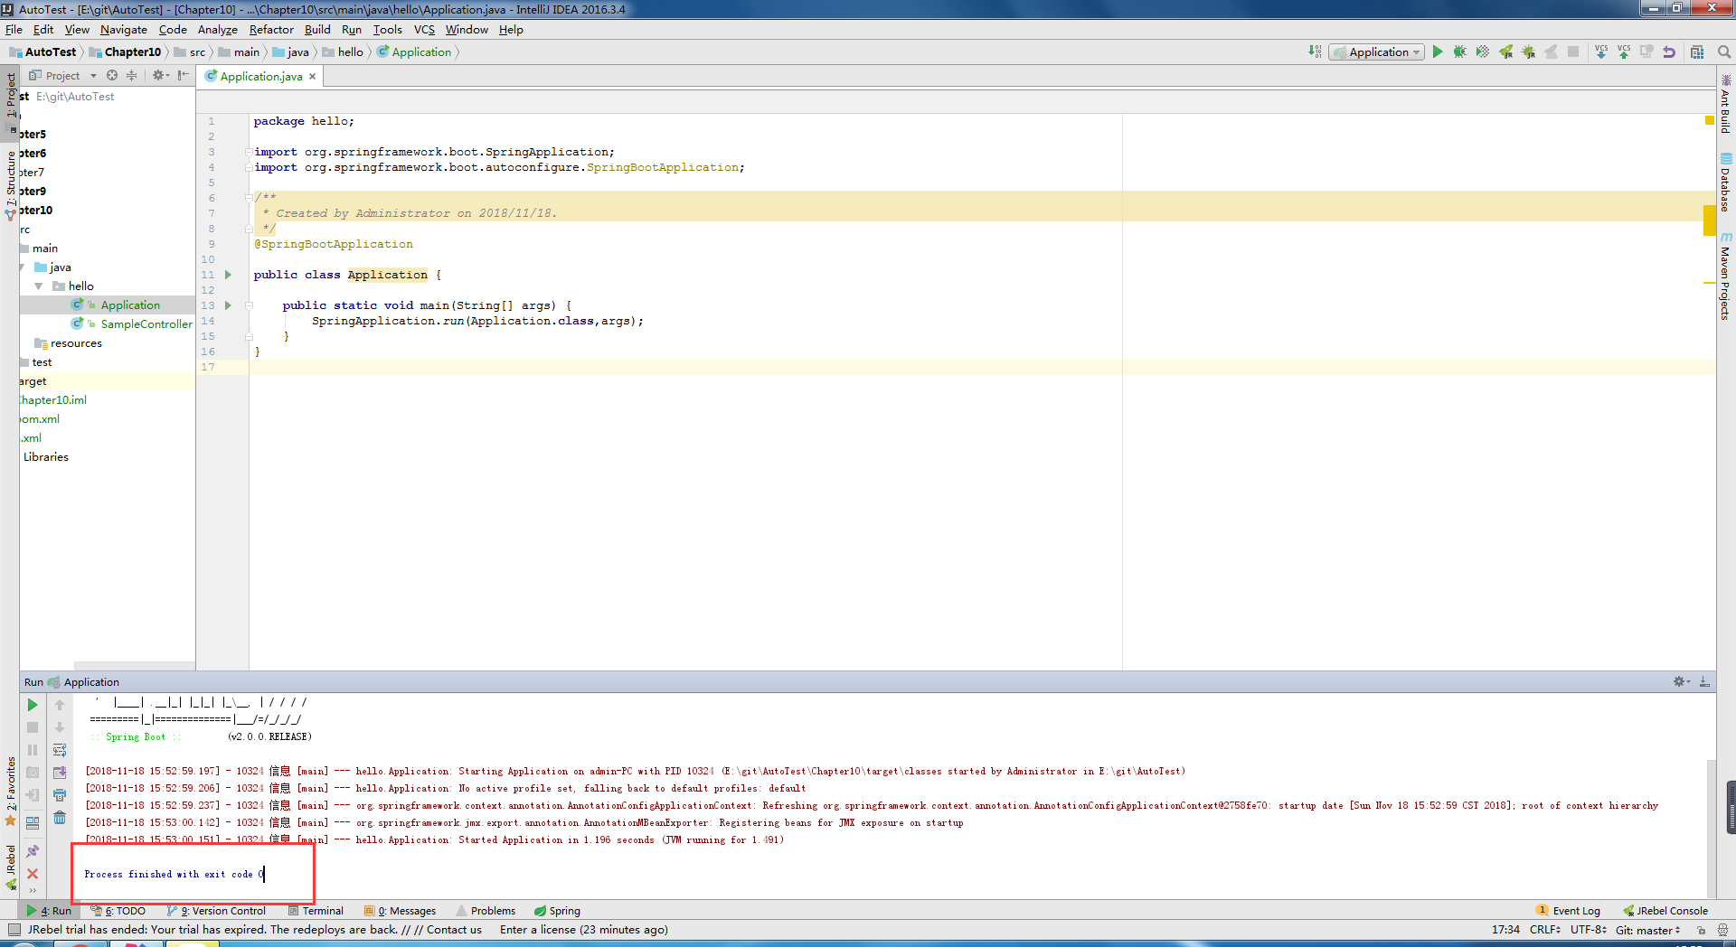Screen dimensions: 1736x947
Task: Select the Application.java editor tab
Action: [x=260, y=77]
